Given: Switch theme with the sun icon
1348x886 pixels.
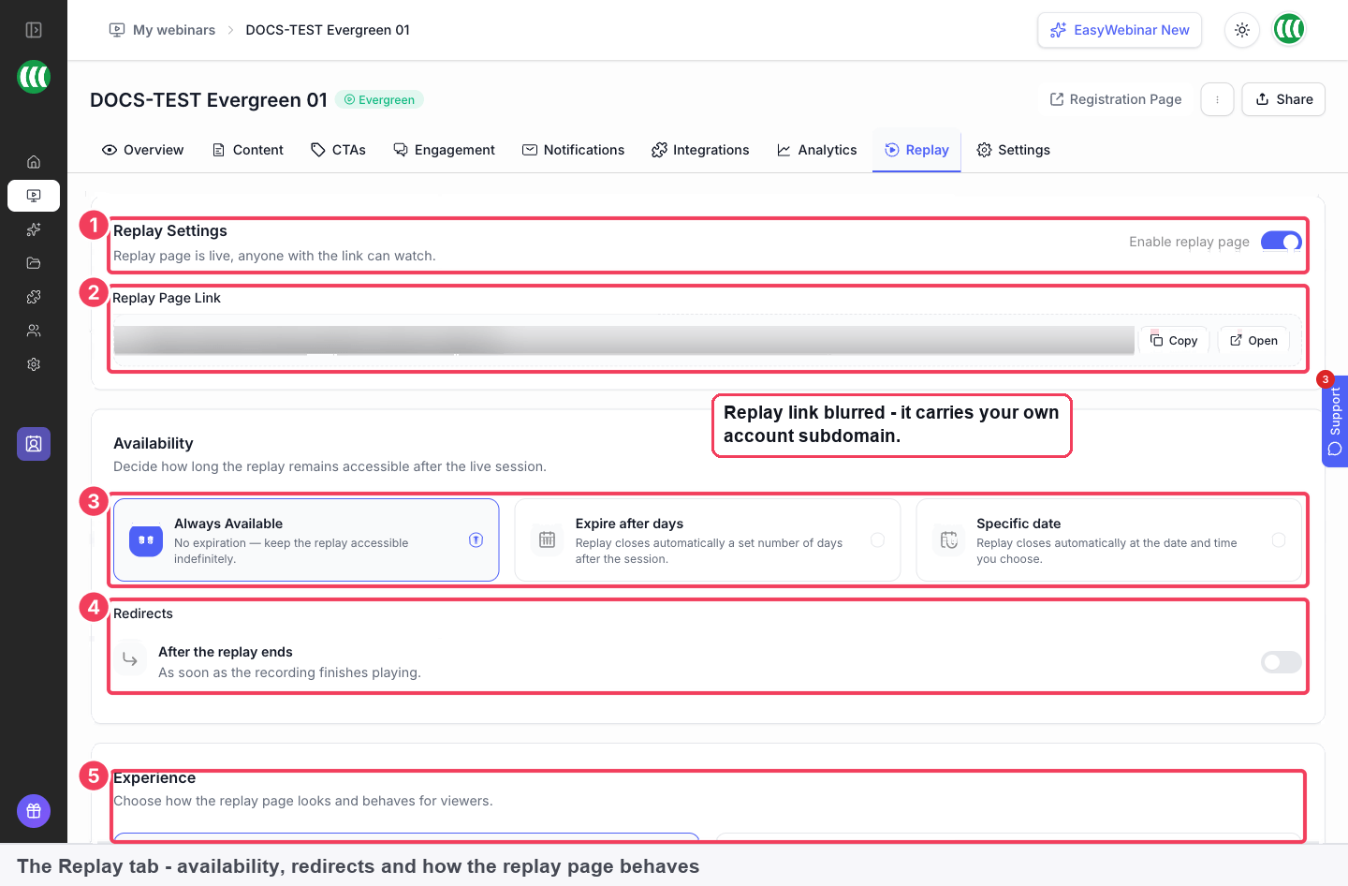Looking at the screenshot, I should (x=1242, y=30).
